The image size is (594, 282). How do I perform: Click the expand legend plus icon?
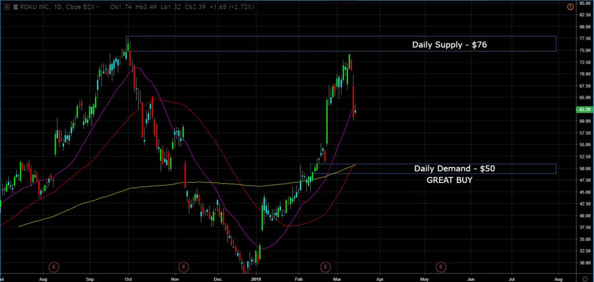click(7, 7)
